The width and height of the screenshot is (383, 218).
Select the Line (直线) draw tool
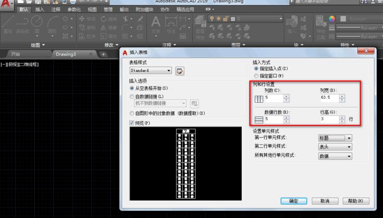(7, 24)
